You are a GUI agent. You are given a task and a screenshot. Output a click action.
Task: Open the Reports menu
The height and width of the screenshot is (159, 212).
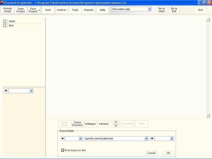89,10
